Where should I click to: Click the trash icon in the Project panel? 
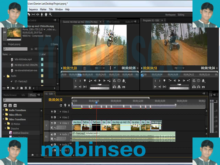click(30, 88)
